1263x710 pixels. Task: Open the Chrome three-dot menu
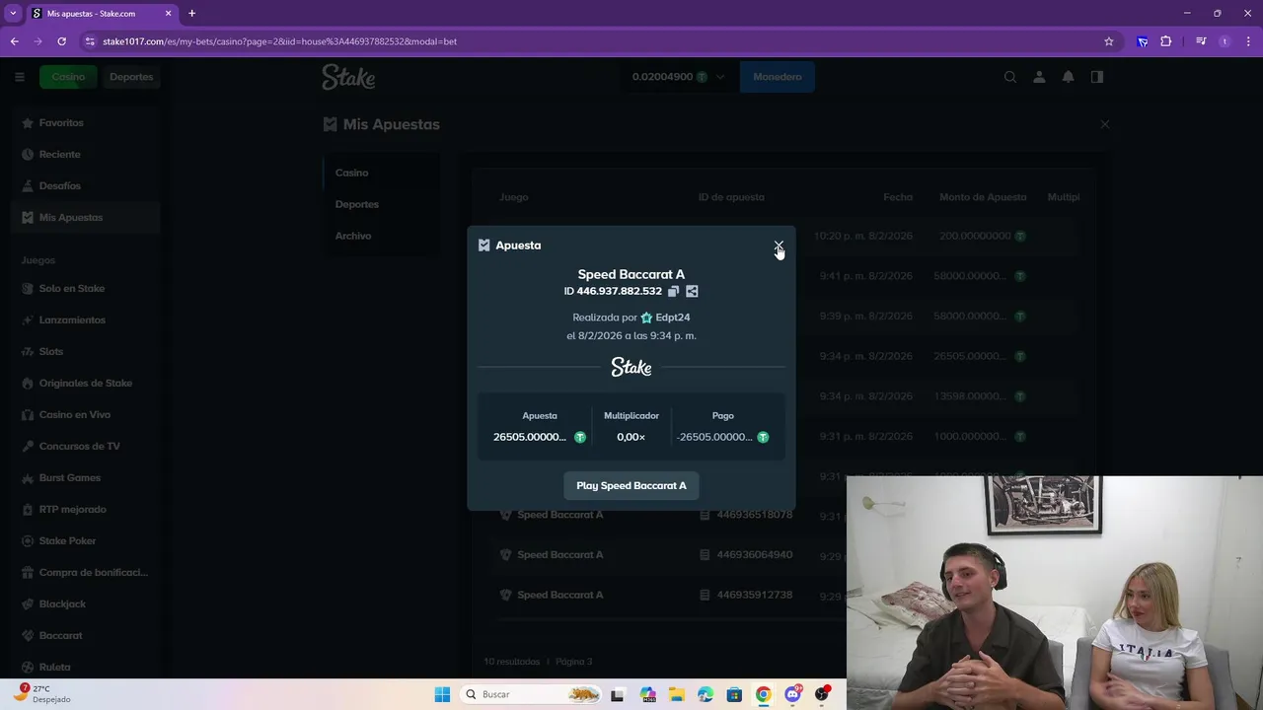(1249, 41)
